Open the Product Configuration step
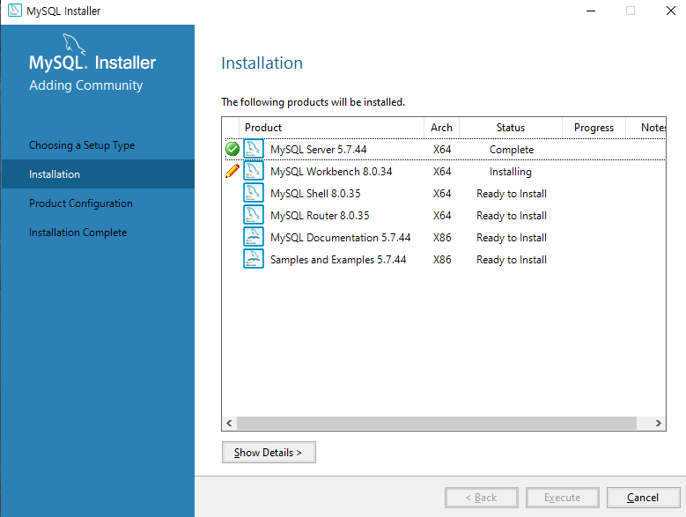Screen dimensions: 686x517 [81, 203]
